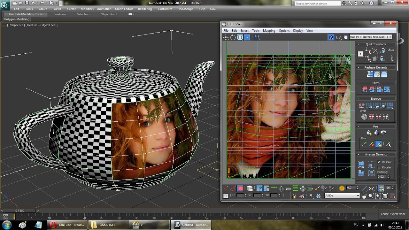Select the Scale Selected tool in Edit UVWs
Image resolution: width=409 pixels, height=230 pixels.
[240, 37]
